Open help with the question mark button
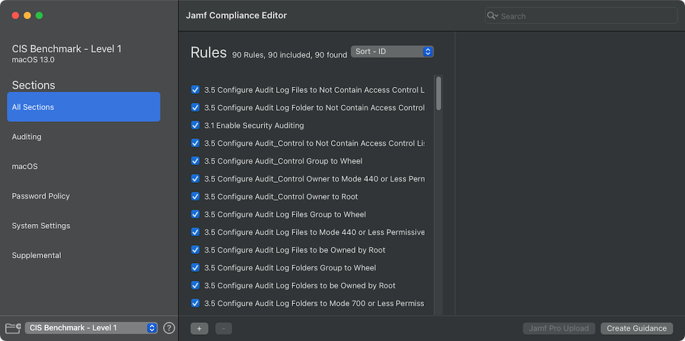Screen dimensions: 685x341 coord(169,328)
